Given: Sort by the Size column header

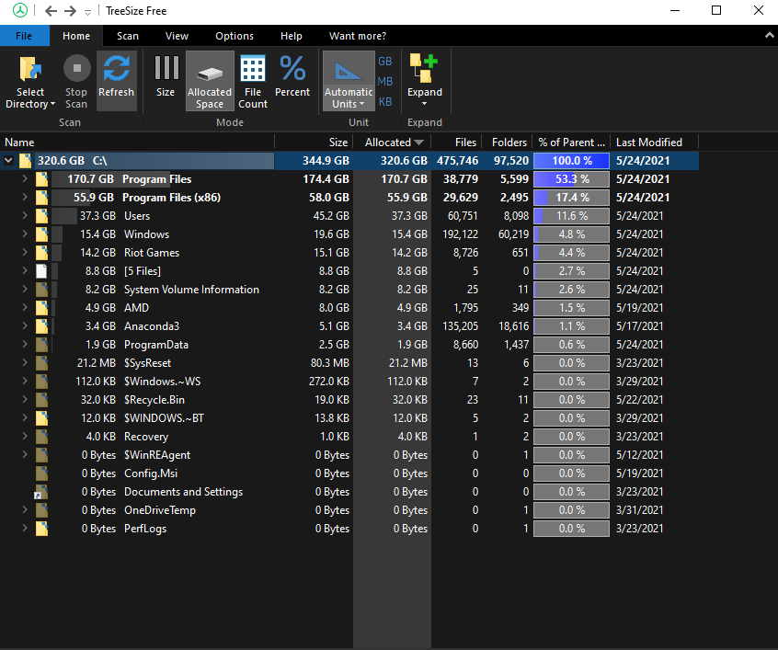Looking at the screenshot, I should (x=314, y=143).
